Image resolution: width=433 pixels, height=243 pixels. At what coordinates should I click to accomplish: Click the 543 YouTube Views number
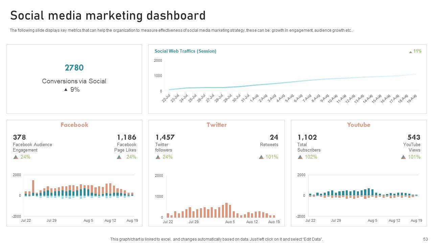(x=414, y=137)
